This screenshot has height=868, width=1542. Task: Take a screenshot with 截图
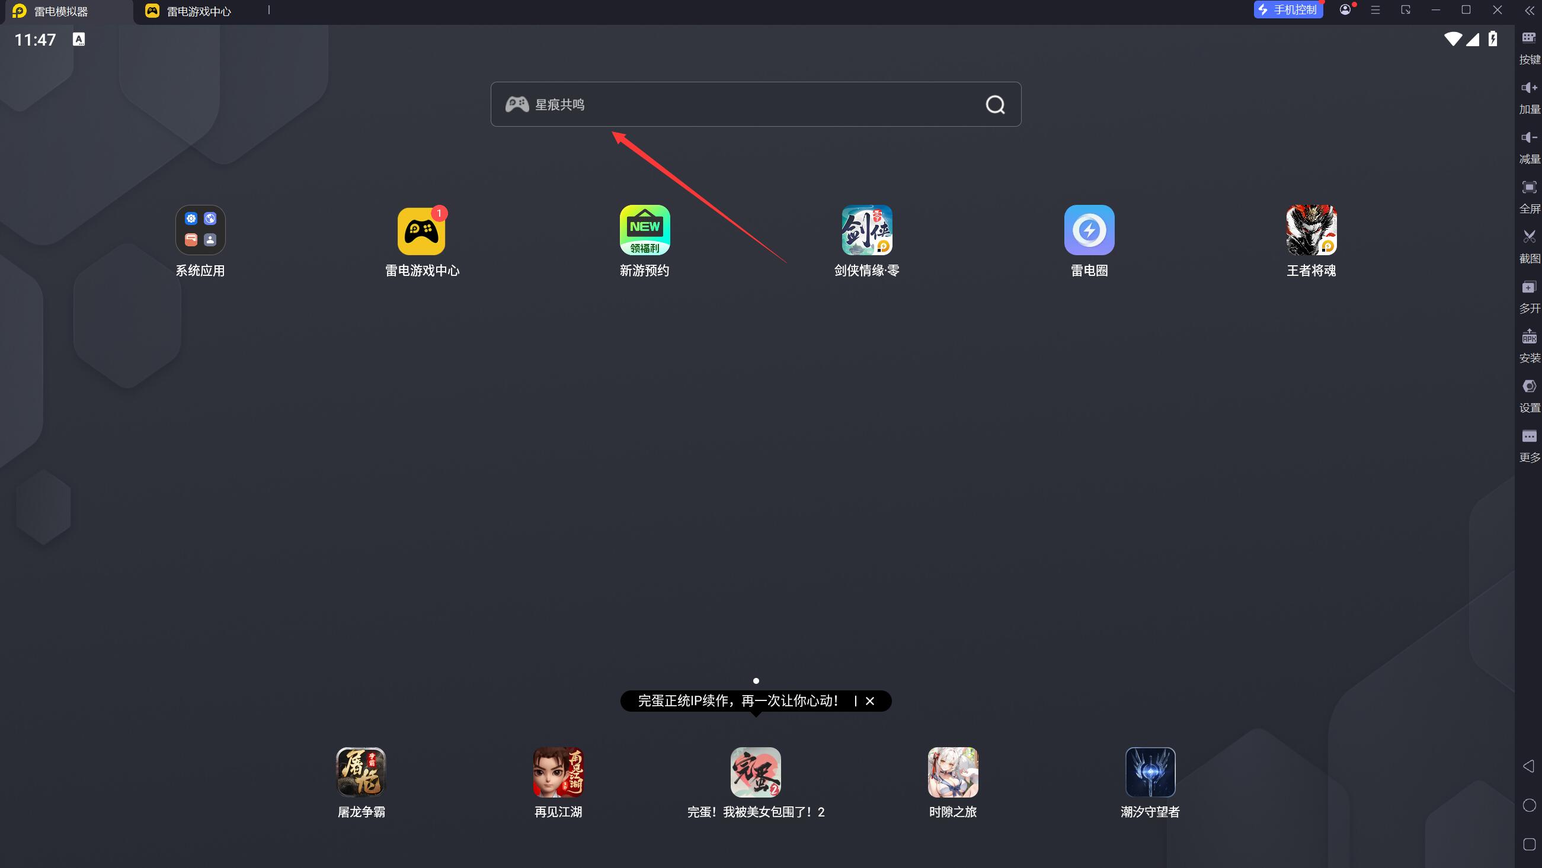pyautogui.click(x=1529, y=246)
